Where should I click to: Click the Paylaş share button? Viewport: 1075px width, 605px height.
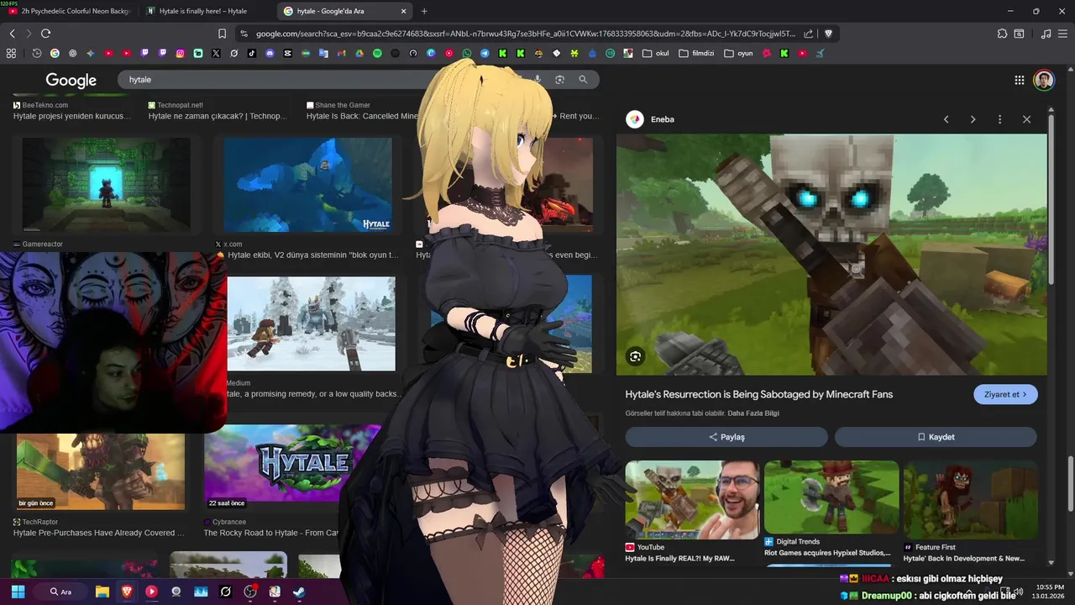click(x=726, y=437)
